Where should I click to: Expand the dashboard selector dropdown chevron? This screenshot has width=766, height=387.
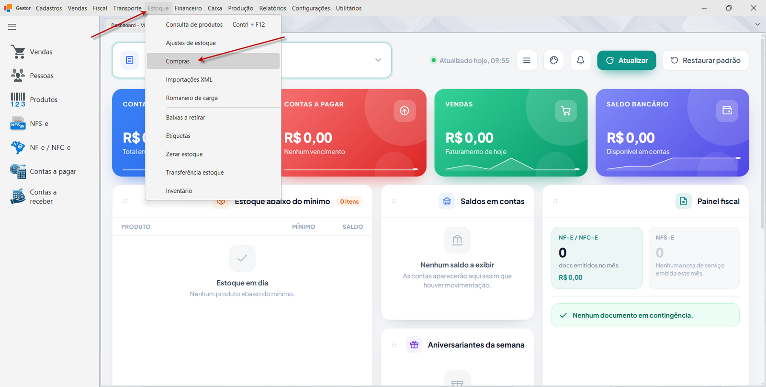pyautogui.click(x=378, y=60)
